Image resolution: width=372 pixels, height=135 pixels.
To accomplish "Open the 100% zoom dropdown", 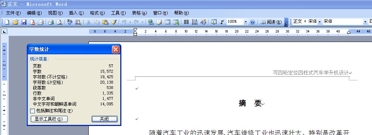I will point(246,22).
